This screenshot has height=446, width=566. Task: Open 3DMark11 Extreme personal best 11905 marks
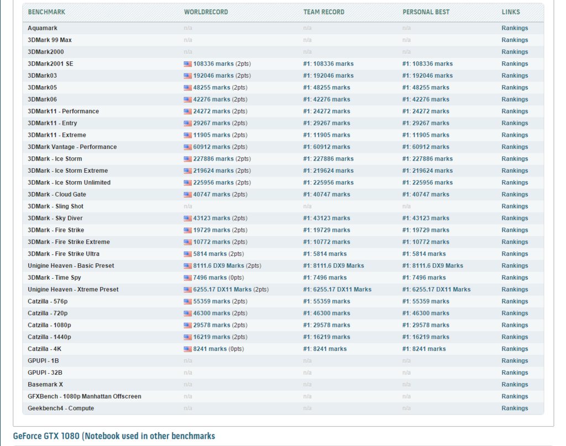point(426,135)
